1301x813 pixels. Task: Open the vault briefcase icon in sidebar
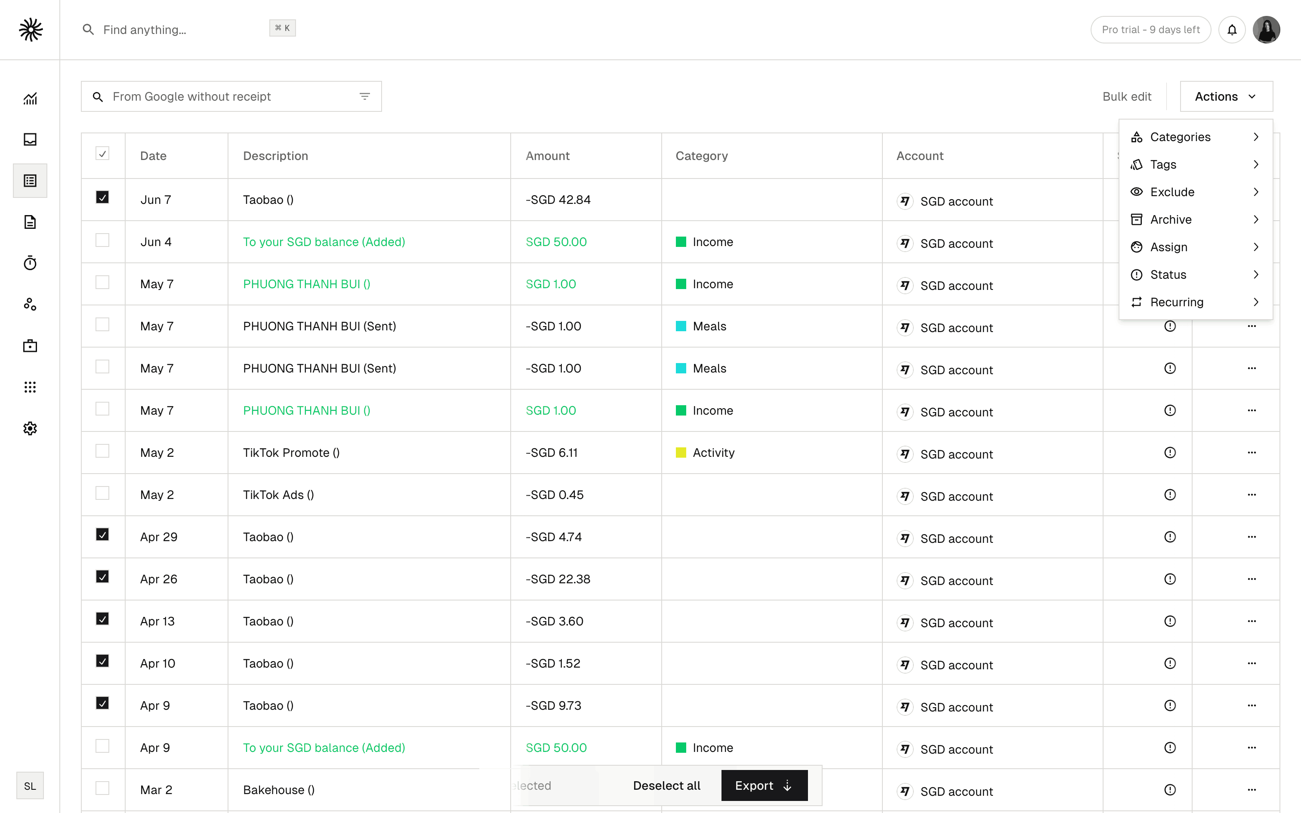click(30, 346)
